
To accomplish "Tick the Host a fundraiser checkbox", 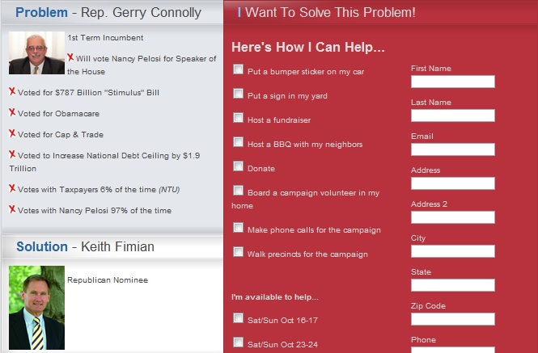I will click(238, 118).
